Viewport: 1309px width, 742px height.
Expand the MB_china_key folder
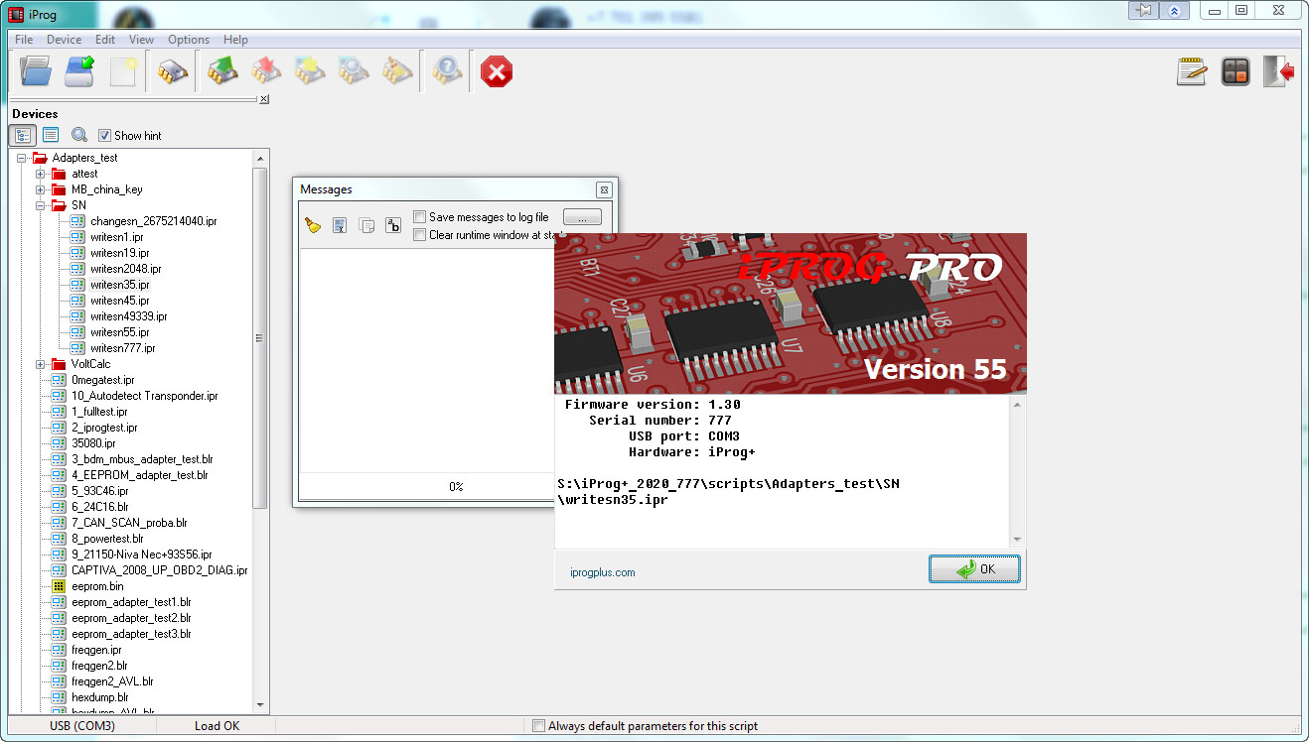point(41,189)
